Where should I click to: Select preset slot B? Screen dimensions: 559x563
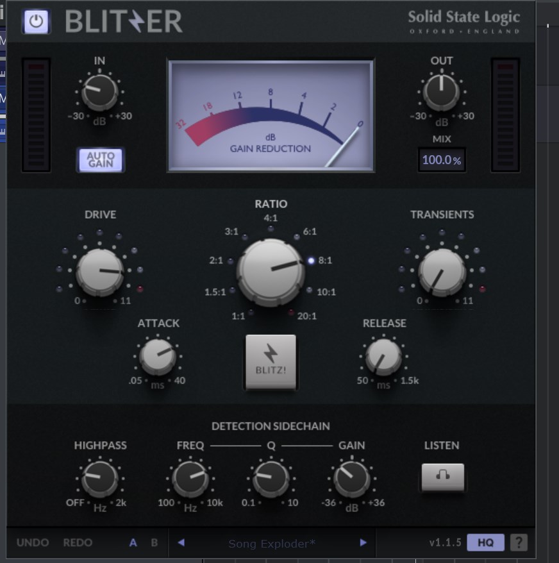[x=154, y=542]
